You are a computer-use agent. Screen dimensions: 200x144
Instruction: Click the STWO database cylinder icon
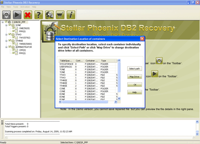[13, 34]
